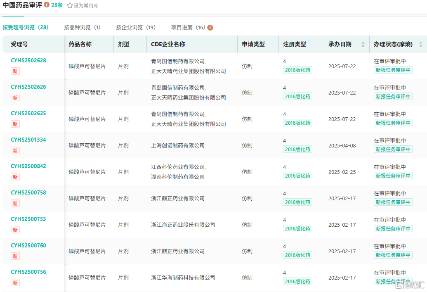Click the 新 badge under CYHS2502625
This screenshot has width=427, height=292.
pos(15,124)
